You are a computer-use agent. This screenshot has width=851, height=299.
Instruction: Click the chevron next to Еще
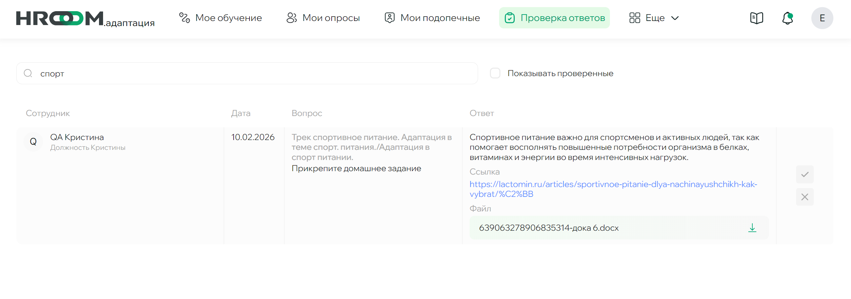coord(675,18)
